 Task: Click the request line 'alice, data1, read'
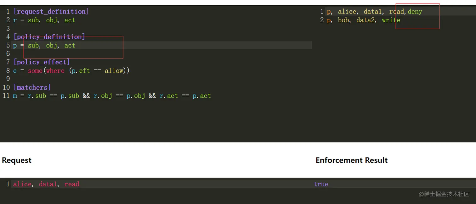(46, 184)
